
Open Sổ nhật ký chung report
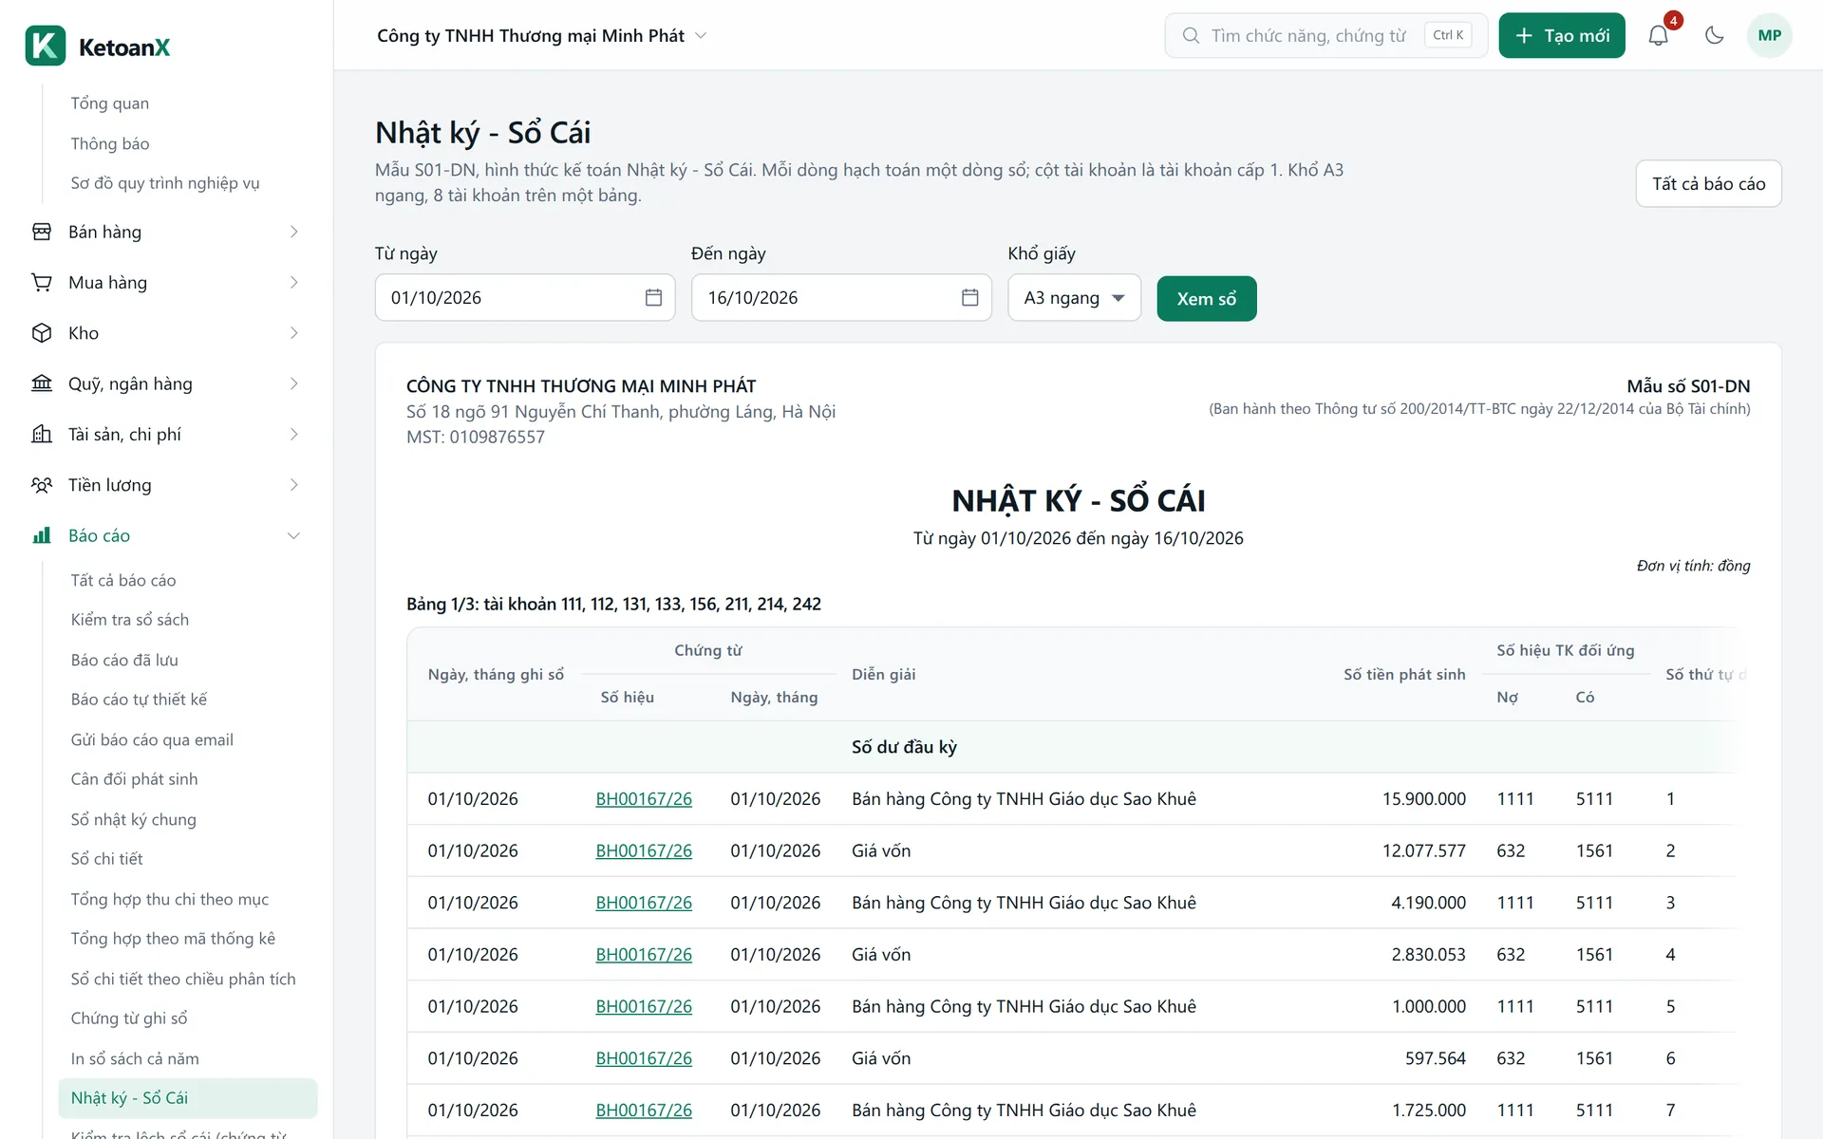click(x=133, y=819)
